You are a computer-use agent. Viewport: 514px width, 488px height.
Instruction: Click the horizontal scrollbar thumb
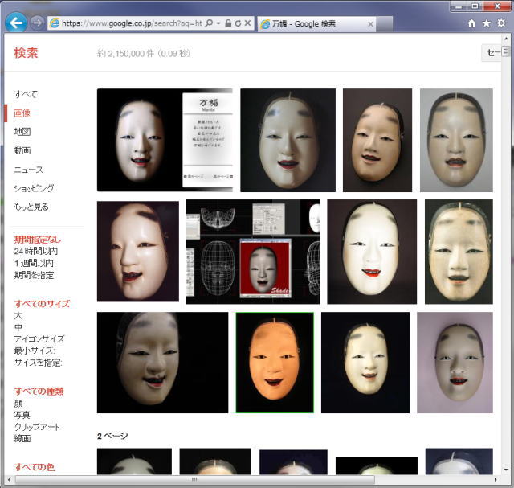click(x=194, y=479)
